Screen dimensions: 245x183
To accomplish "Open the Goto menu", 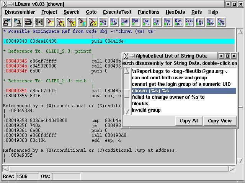I will pos(91,12).
